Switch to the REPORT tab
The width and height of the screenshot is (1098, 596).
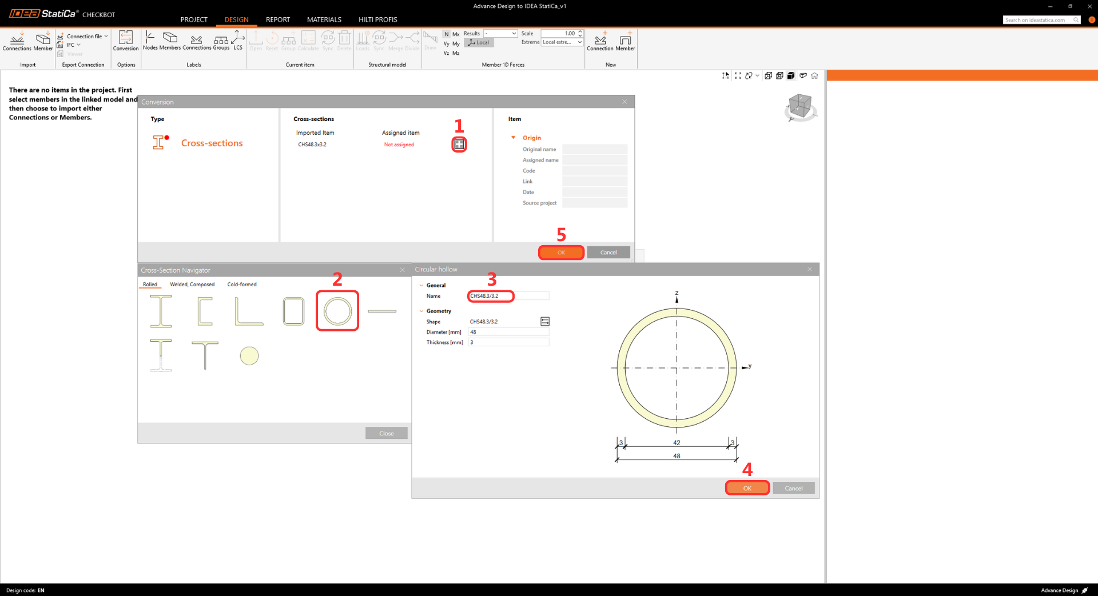point(277,19)
